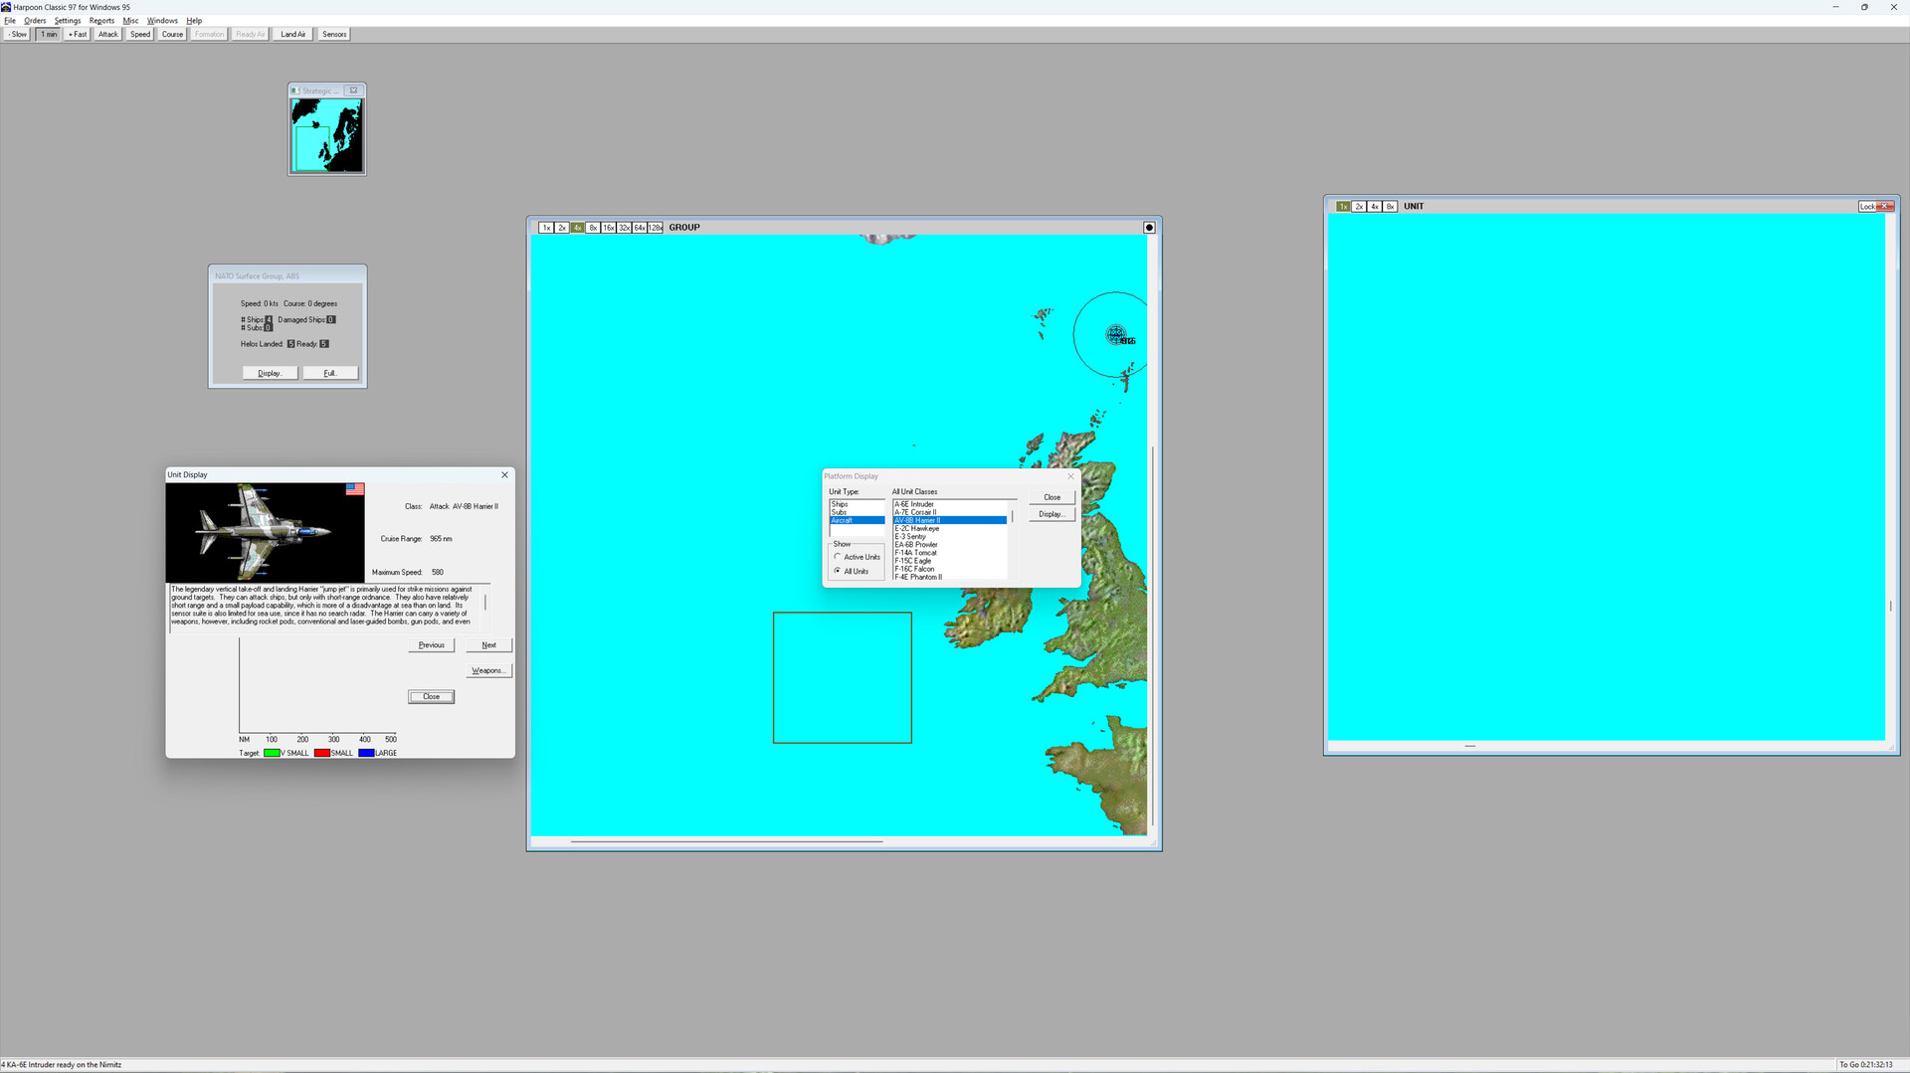Click the Slow time compression icon
Screen dimensions: 1910x1073
tap(16, 33)
